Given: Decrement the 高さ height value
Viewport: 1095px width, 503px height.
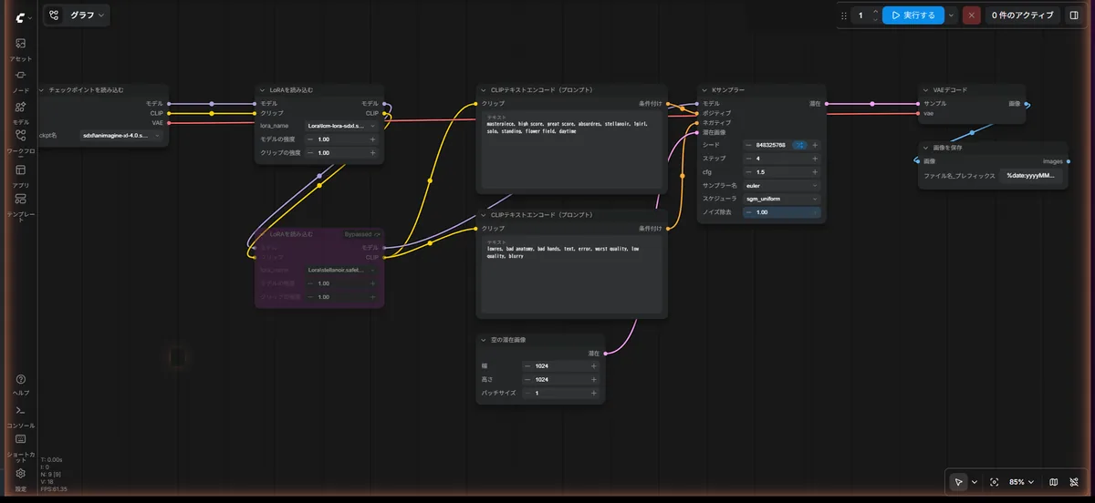Looking at the screenshot, I should click(527, 379).
